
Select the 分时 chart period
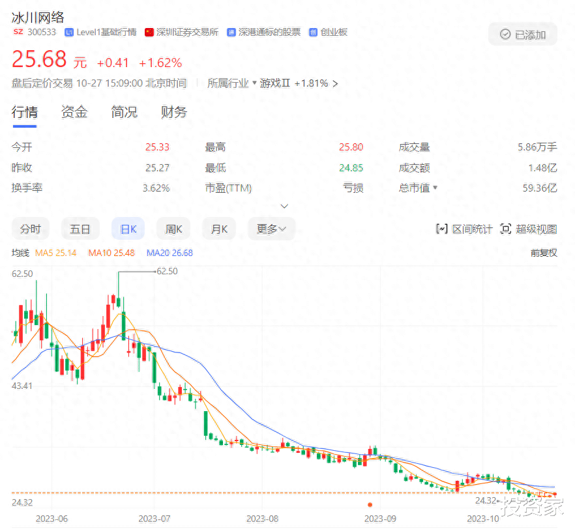[x=31, y=229]
